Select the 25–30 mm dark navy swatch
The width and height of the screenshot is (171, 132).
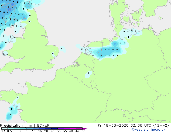[x=54, y=128]
